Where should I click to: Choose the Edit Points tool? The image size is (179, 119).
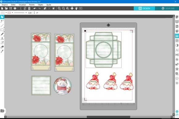coord(2,21)
